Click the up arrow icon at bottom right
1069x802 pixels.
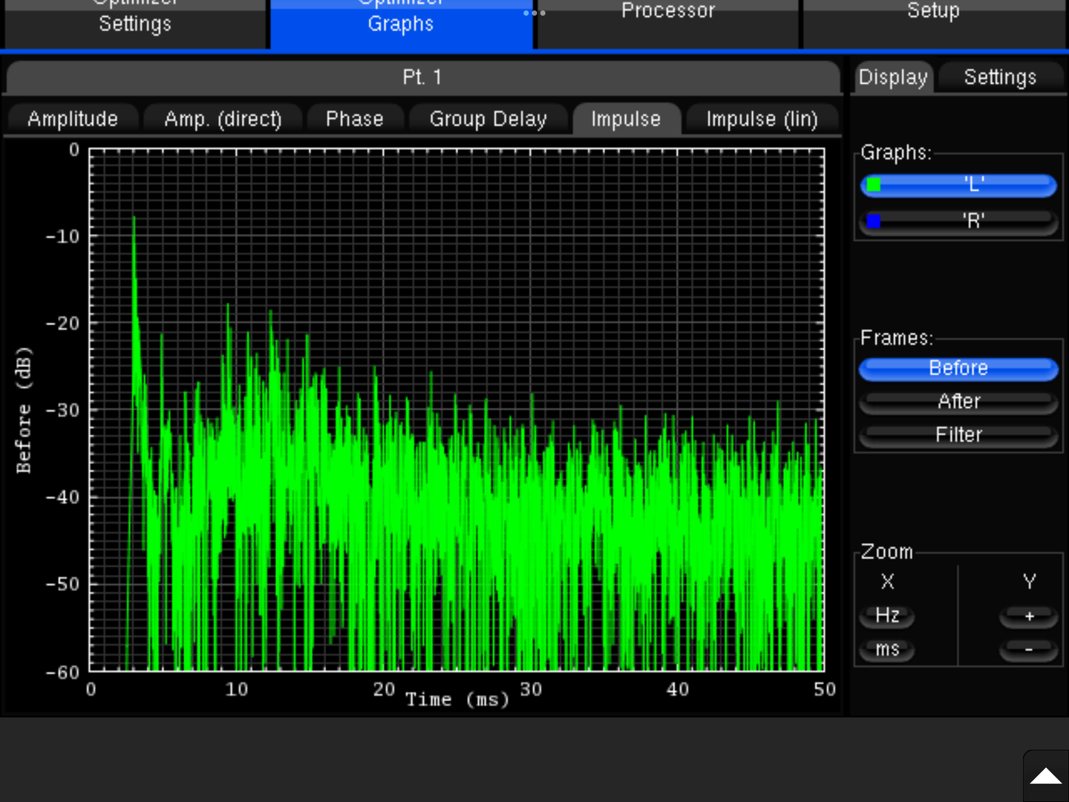pyautogui.click(x=1046, y=777)
